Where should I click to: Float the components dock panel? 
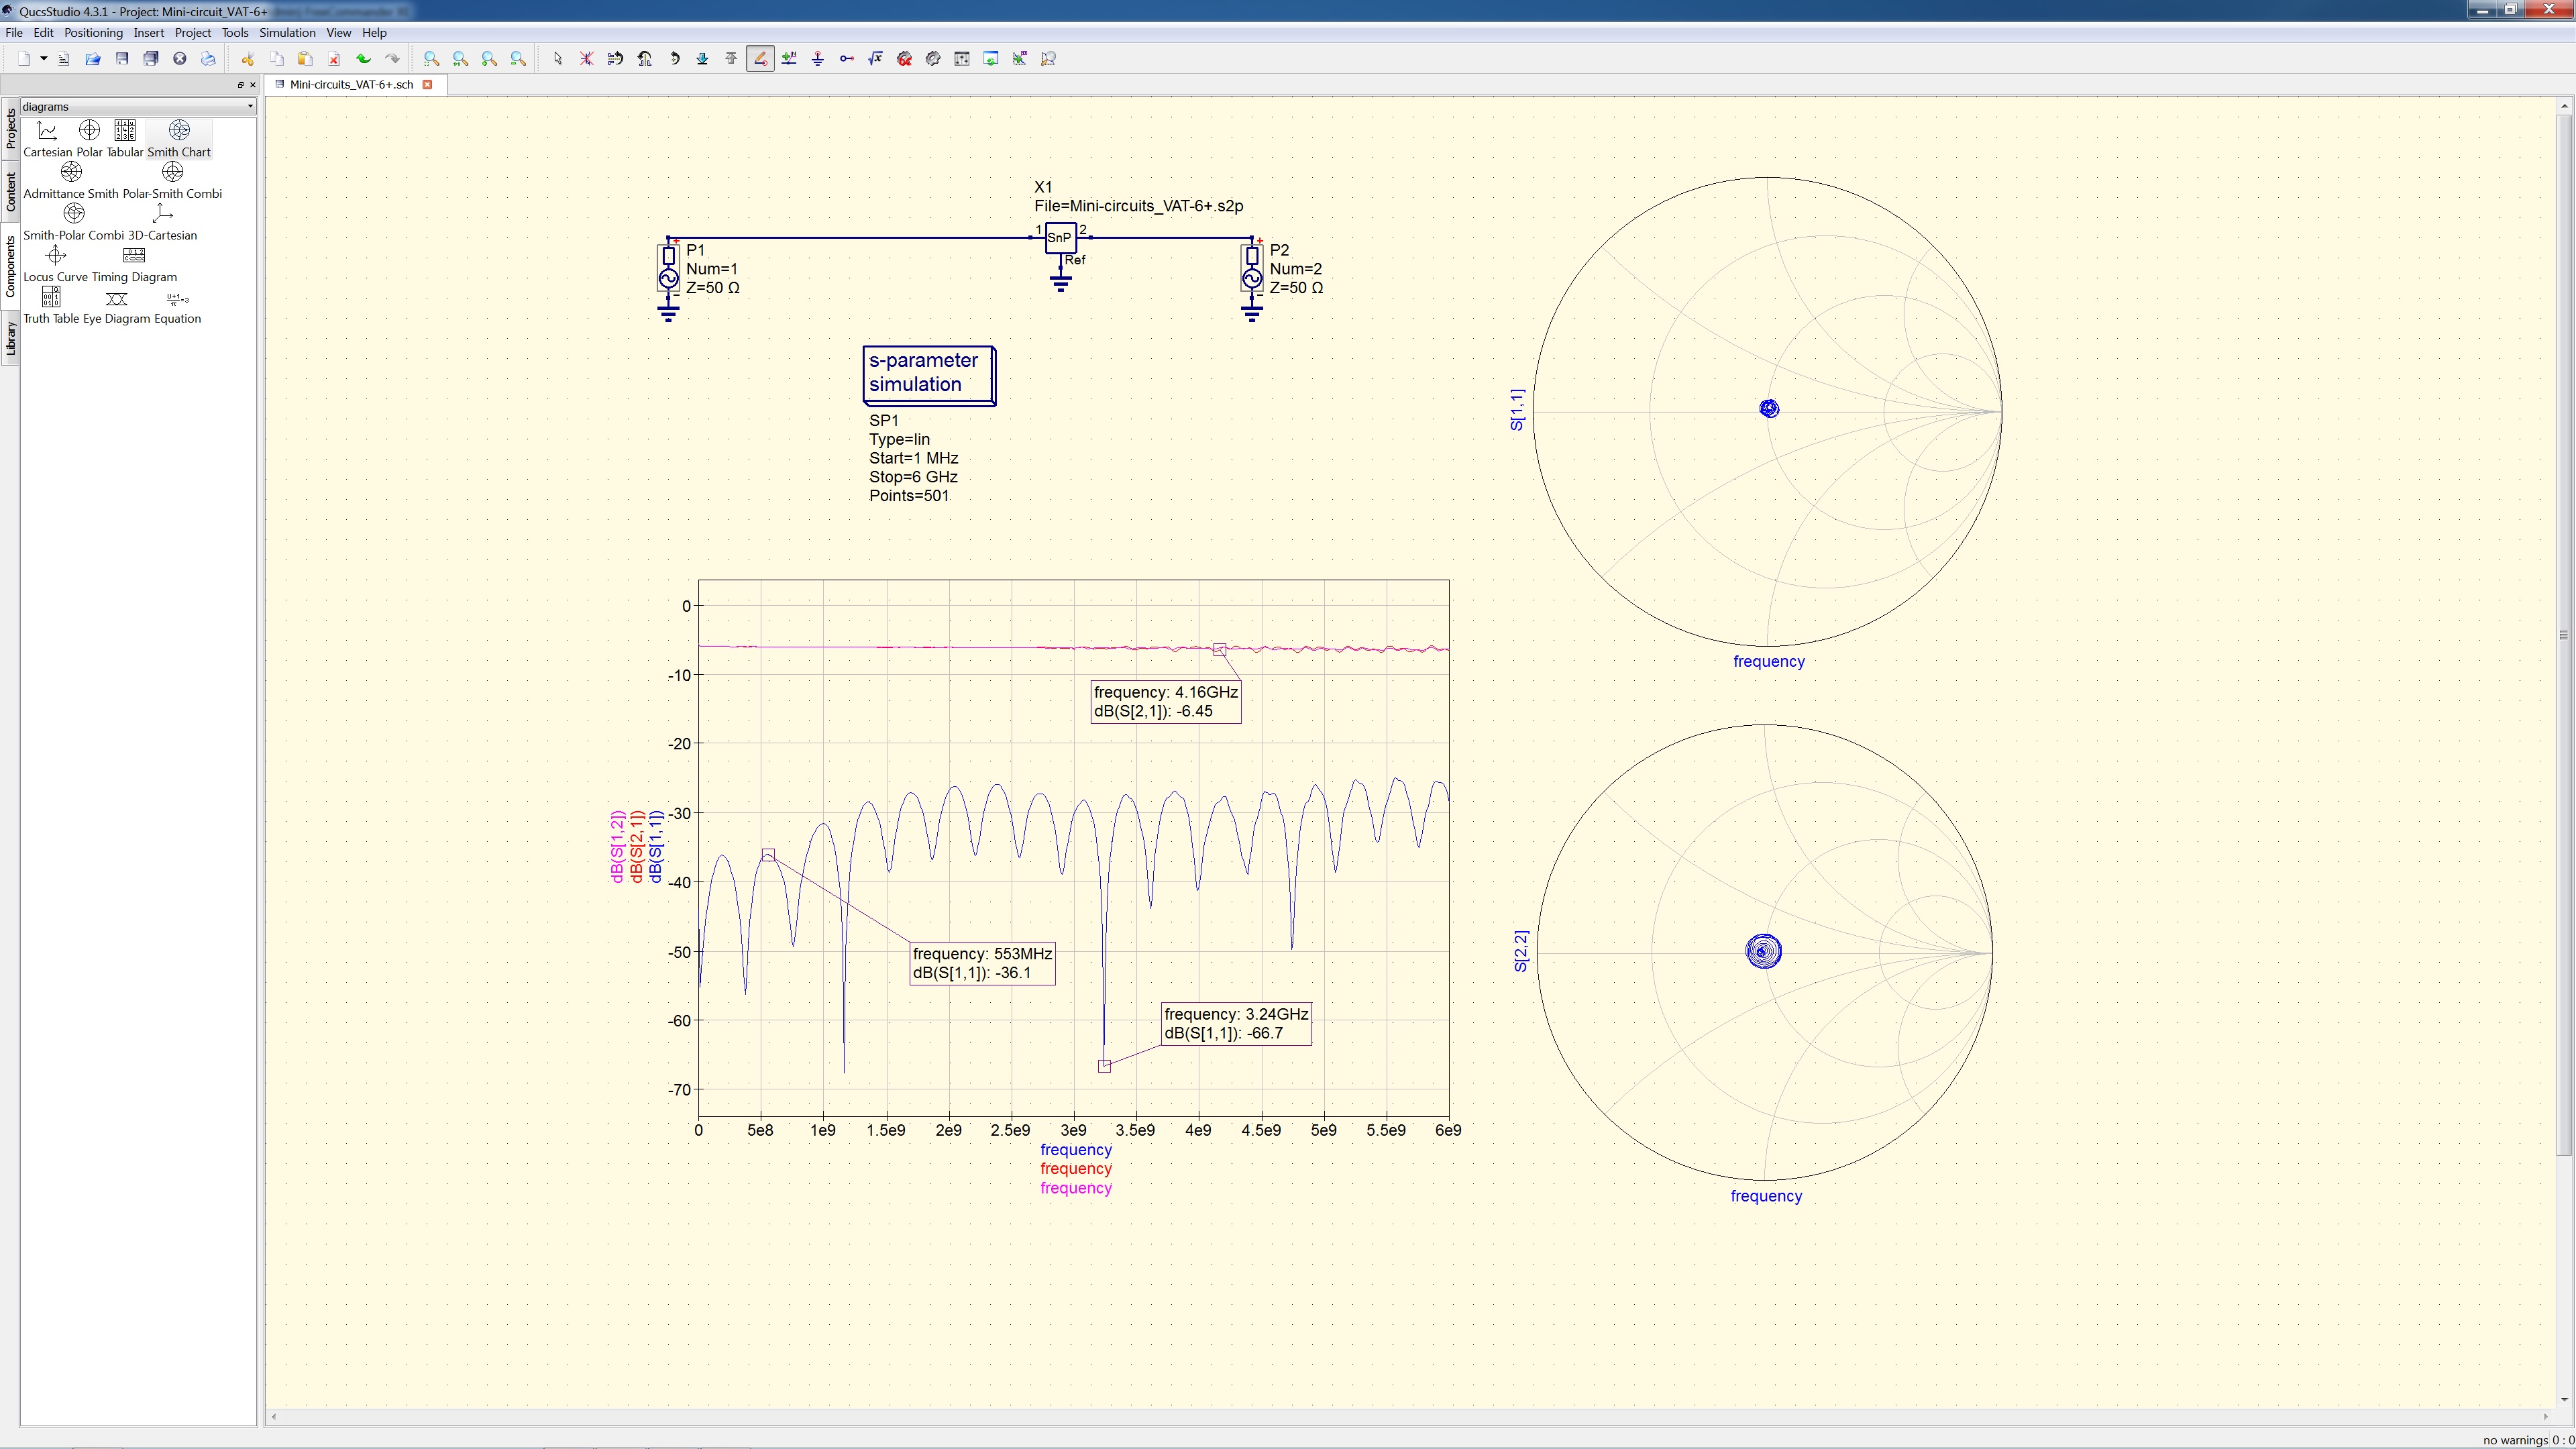click(x=240, y=85)
